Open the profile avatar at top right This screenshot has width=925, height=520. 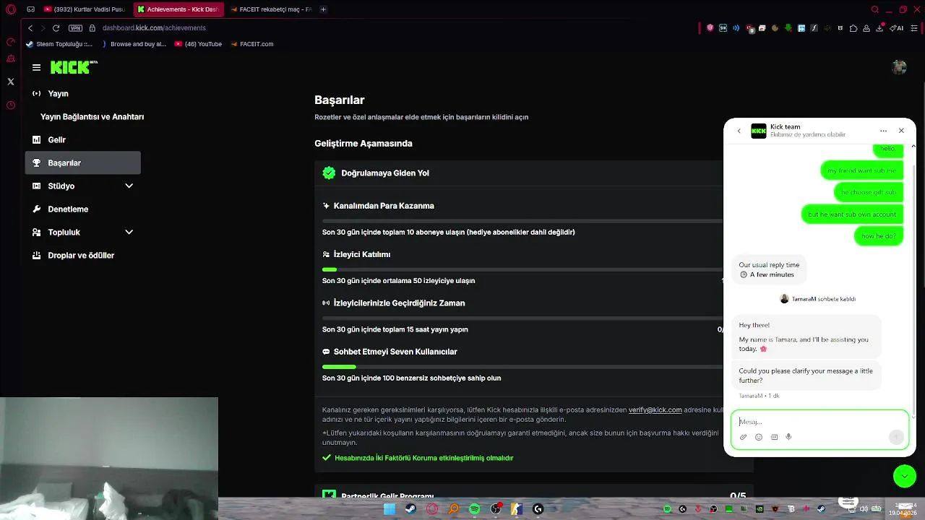click(x=899, y=67)
